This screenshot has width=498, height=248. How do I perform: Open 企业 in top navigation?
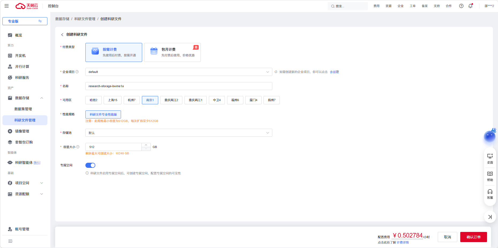coord(401,6)
